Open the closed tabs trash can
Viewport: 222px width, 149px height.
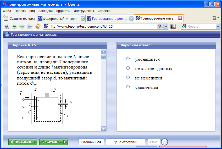coord(214,18)
